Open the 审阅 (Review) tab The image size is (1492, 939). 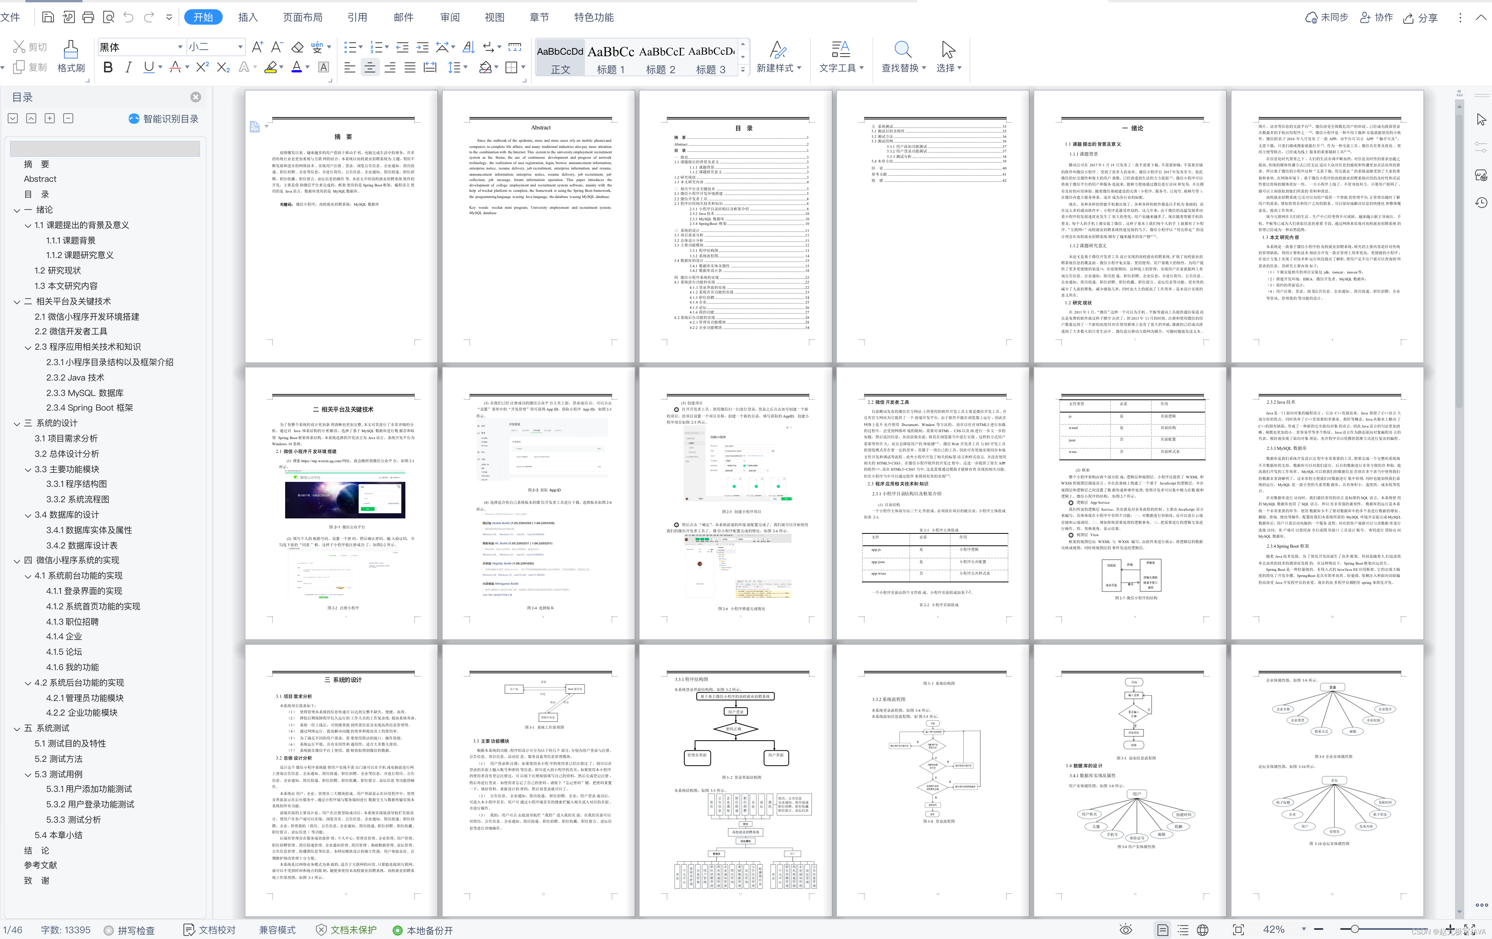[x=450, y=17]
